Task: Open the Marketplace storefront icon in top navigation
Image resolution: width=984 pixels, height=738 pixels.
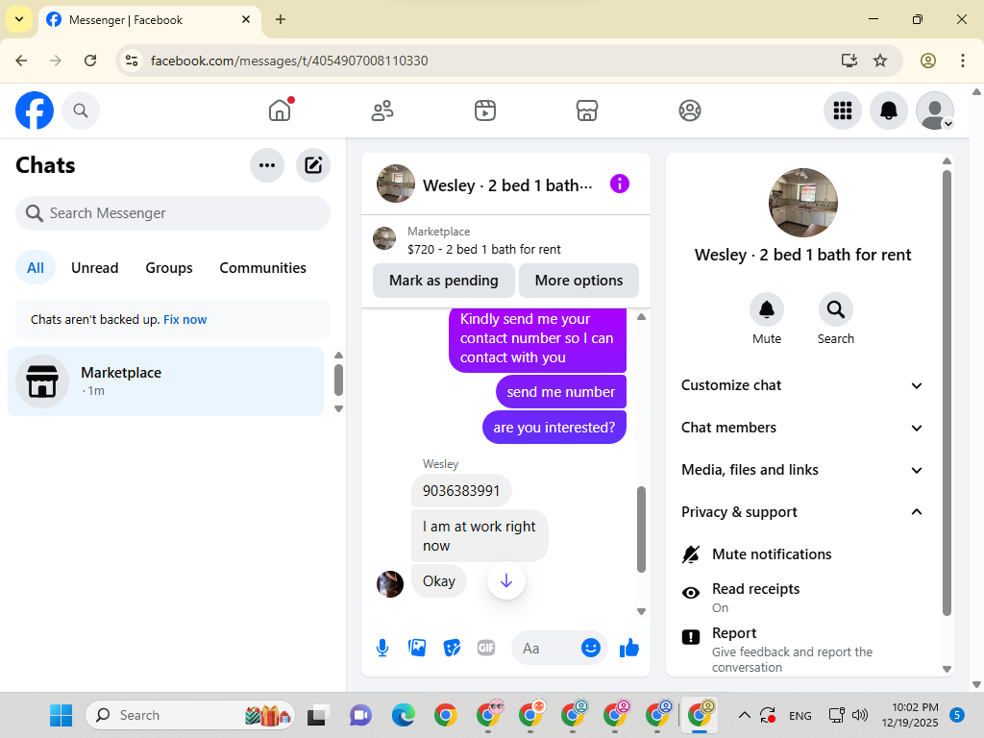Action: click(x=587, y=111)
